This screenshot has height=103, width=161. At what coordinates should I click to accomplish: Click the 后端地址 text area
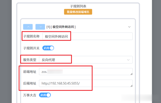(86, 83)
